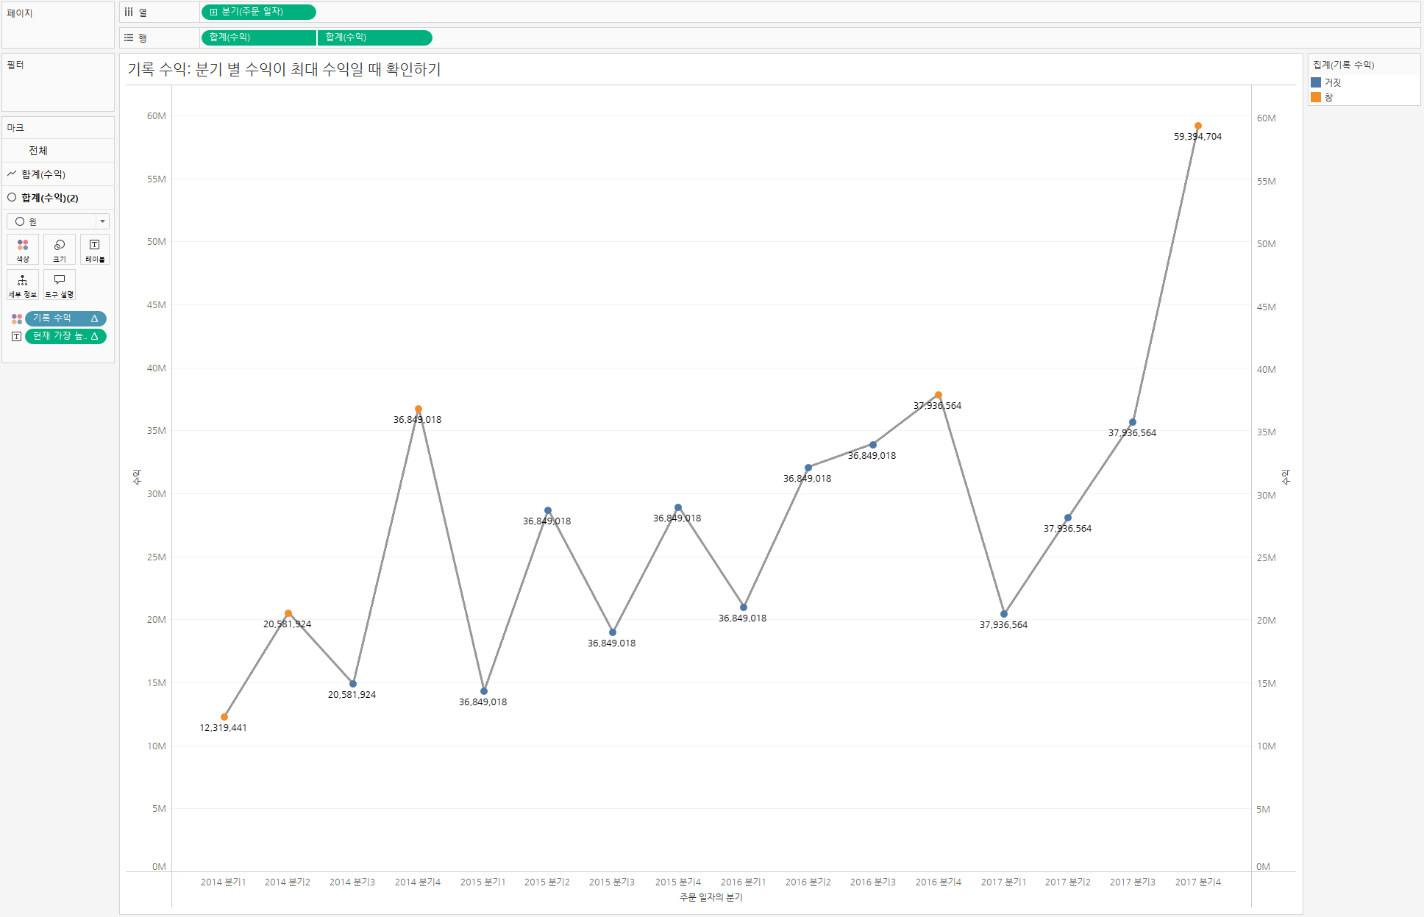Click the second 합계(수익) pill on rows shelf
The height and width of the screenshot is (917, 1424).
[374, 38]
